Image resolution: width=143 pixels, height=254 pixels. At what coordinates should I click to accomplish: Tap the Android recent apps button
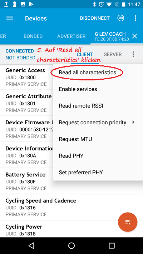[x=112, y=245]
